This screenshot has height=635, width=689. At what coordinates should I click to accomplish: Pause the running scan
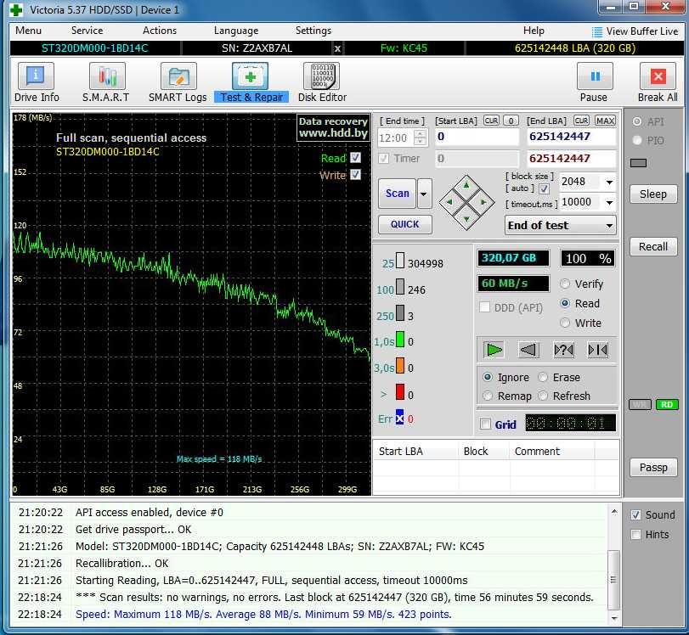(594, 82)
